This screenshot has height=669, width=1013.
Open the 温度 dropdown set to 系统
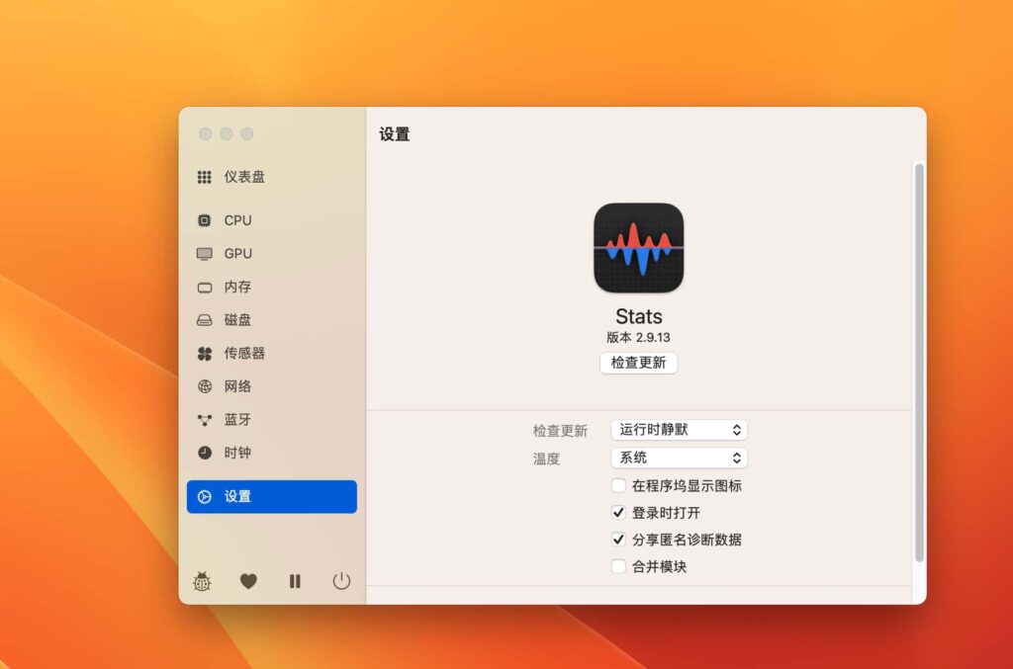[679, 458]
